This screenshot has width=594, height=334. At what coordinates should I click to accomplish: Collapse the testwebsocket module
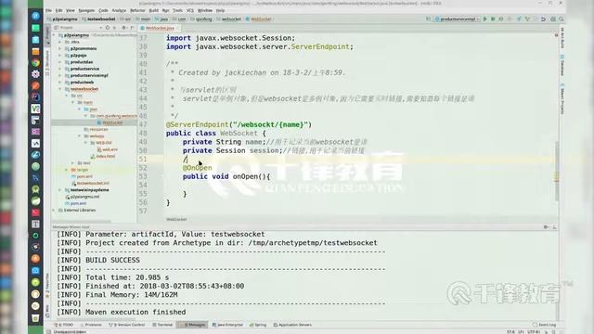[59, 89]
